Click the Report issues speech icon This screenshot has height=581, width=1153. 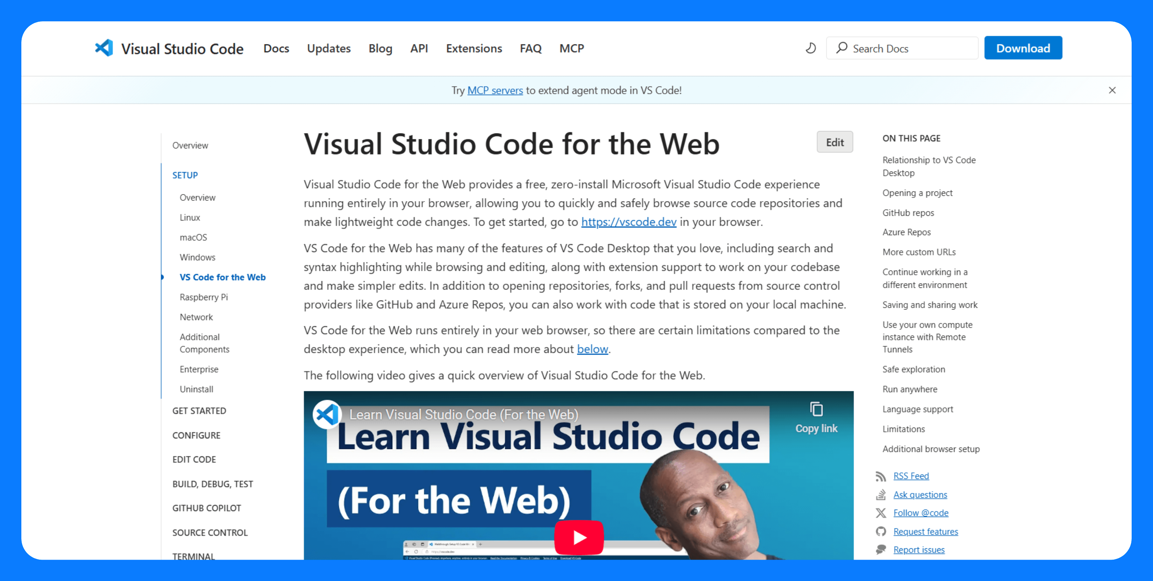tap(880, 550)
